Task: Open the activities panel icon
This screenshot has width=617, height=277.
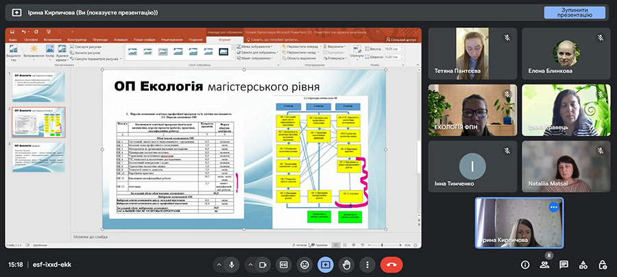Action: click(583, 264)
